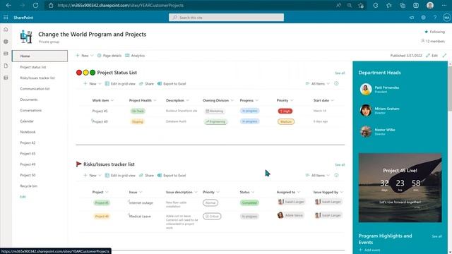Click See all for Risks/Issues tracker list
This screenshot has width=452, height=254.
point(340,164)
